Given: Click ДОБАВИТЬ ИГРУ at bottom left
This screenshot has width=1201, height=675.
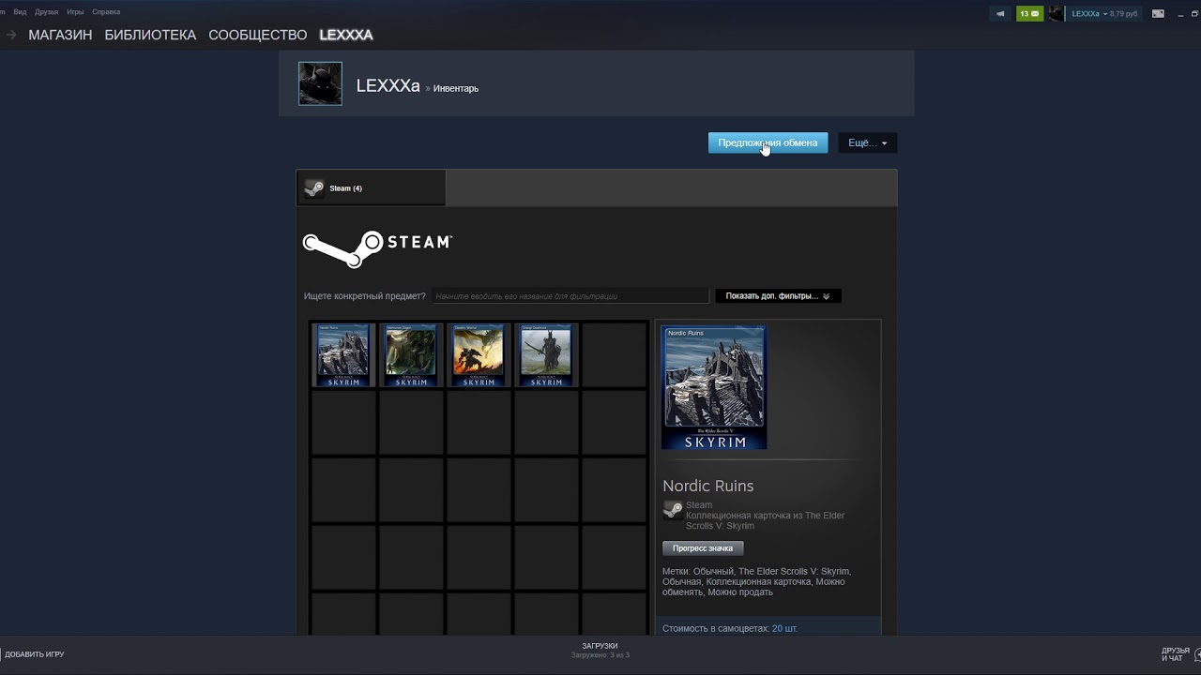Looking at the screenshot, I should (x=33, y=654).
